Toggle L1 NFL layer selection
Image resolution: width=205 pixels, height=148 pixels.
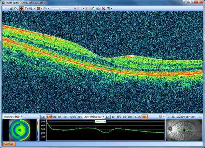click(x=54, y=117)
